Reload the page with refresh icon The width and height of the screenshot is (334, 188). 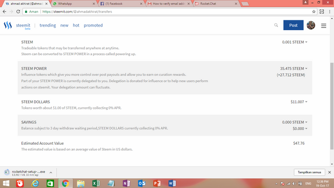pyautogui.click(x=18, y=11)
